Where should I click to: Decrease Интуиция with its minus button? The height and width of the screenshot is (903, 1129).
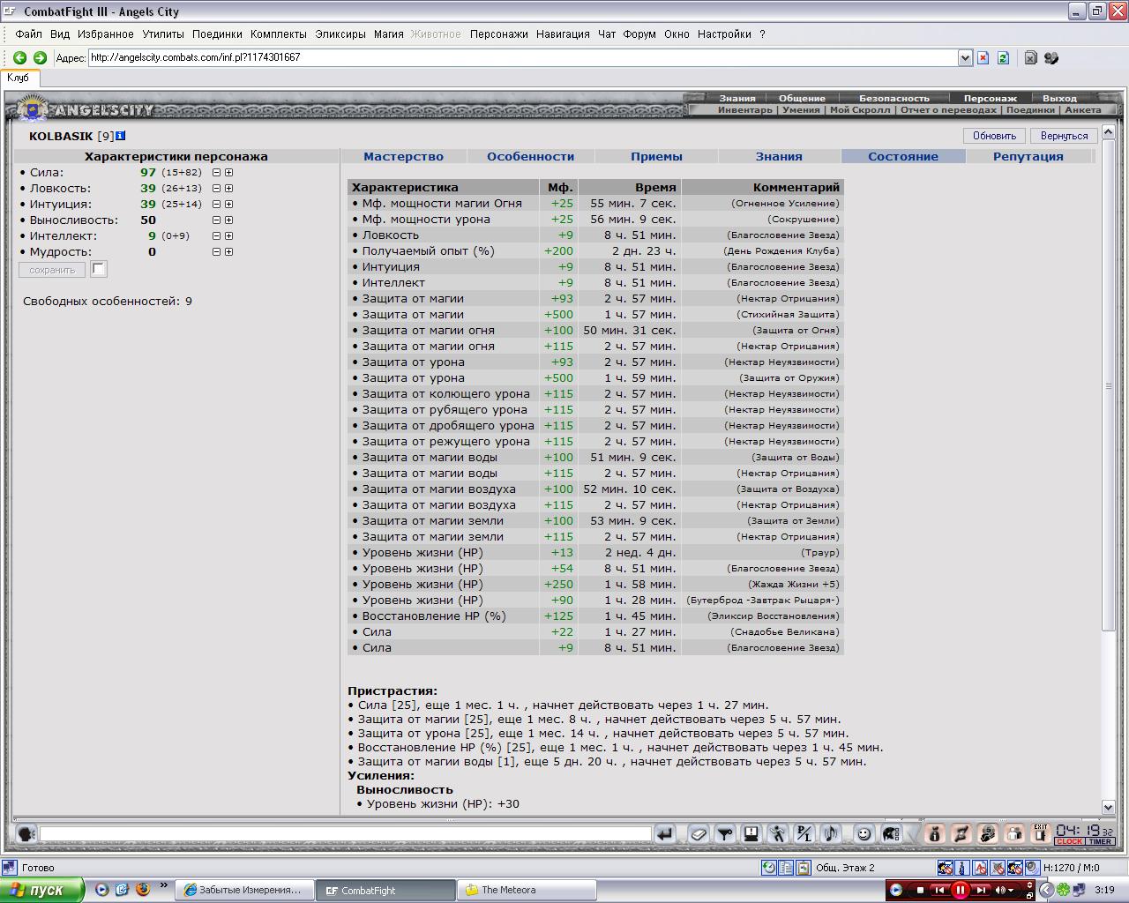point(216,205)
